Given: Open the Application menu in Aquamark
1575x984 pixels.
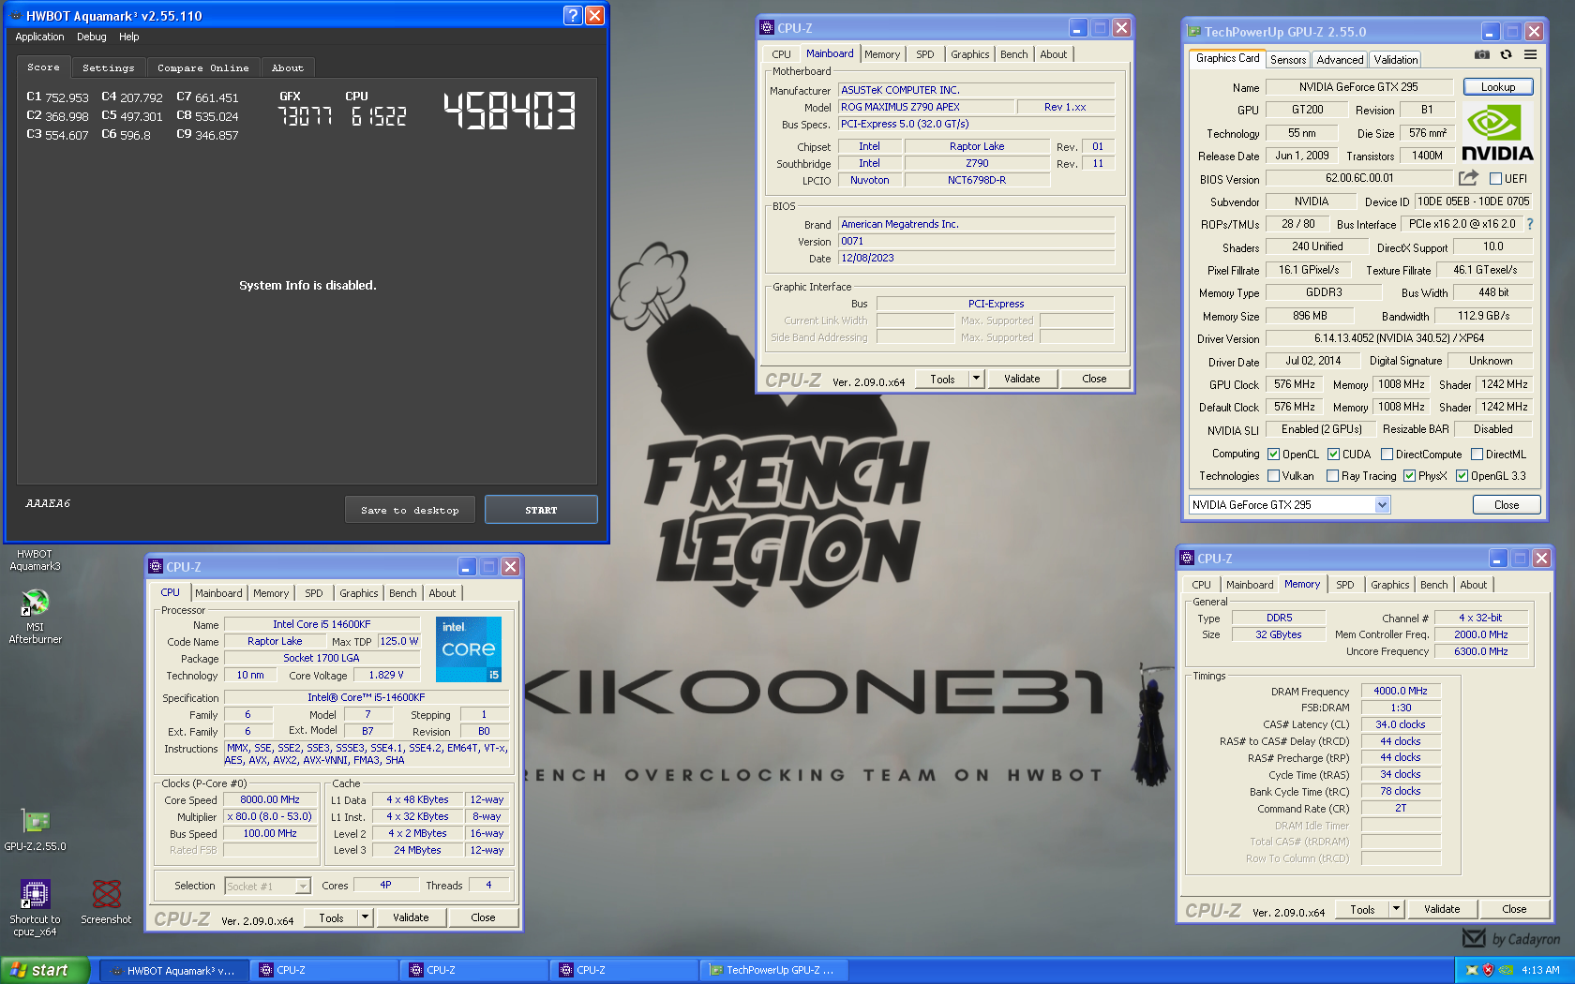Looking at the screenshot, I should coord(39,37).
